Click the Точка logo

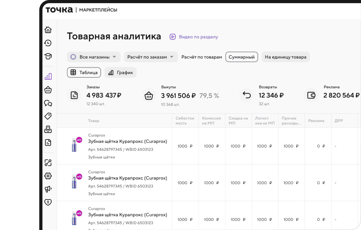pos(59,10)
